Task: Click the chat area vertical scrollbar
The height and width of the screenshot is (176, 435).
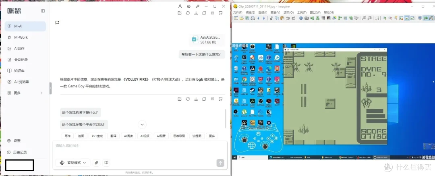Action: pyautogui.click(x=226, y=118)
